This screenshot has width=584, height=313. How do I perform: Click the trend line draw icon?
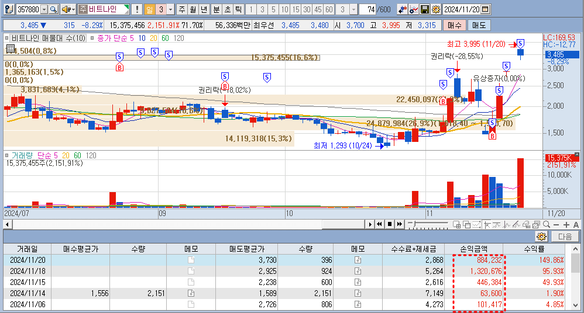point(516,224)
